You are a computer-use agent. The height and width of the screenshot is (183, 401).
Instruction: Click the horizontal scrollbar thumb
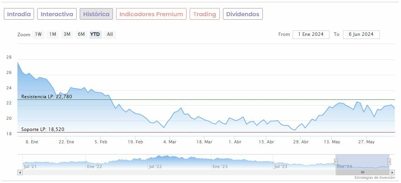[x=363, y=172]
